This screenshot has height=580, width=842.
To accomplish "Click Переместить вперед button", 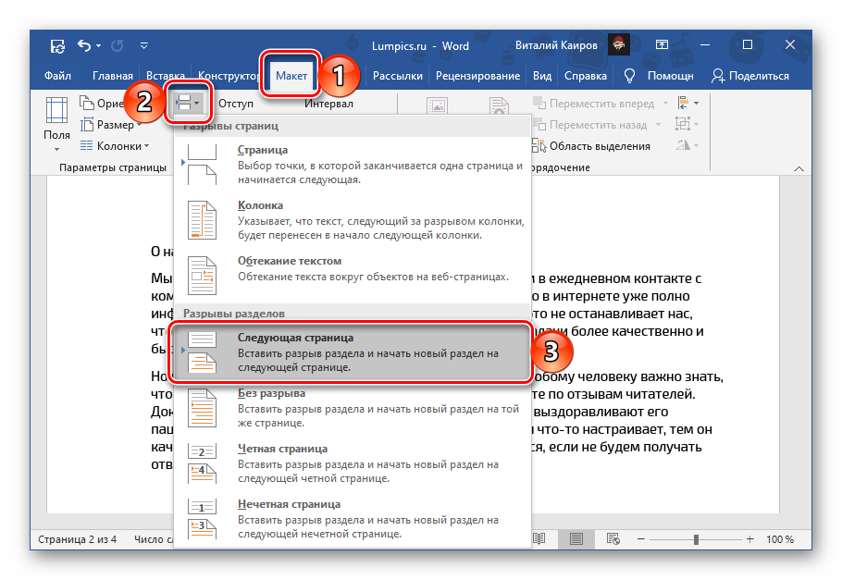I will pyautogui.click(x=594, y=103).
